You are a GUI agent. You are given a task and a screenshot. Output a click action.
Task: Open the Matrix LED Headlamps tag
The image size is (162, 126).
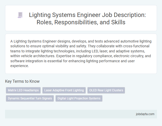coord(23,90)
